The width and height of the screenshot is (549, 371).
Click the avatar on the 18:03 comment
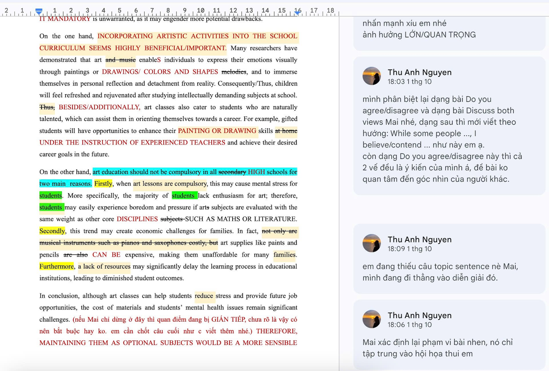coord(372,76)
